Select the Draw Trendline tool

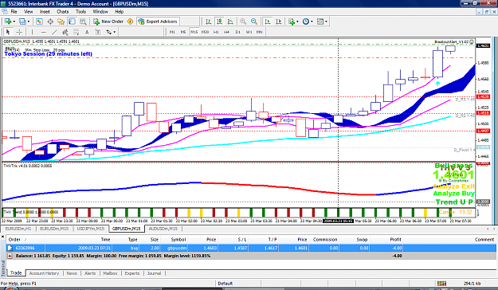pos(55,32)
